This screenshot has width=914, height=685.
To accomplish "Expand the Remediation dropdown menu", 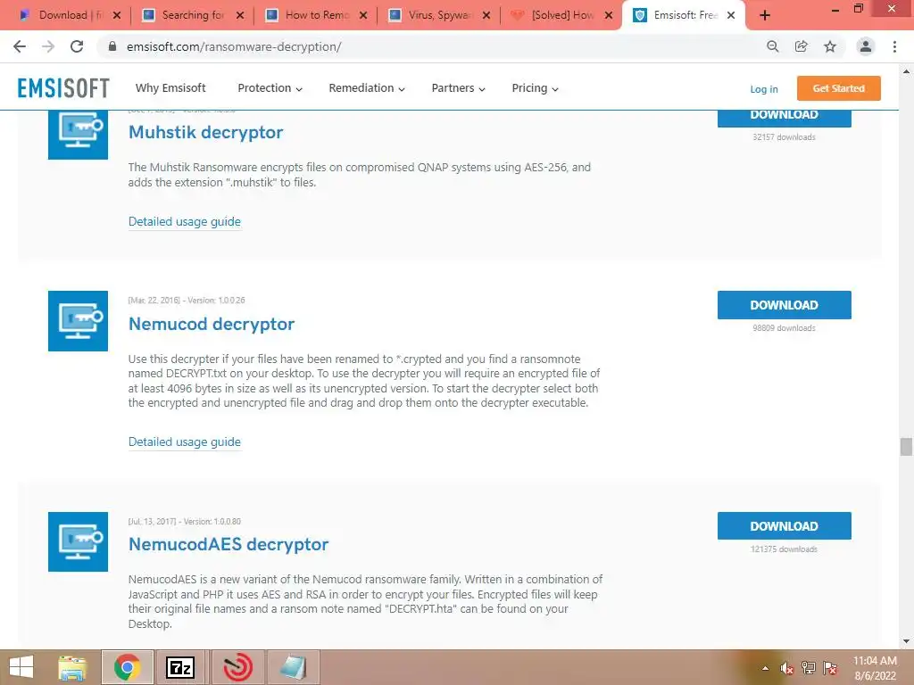I will 367,88.
